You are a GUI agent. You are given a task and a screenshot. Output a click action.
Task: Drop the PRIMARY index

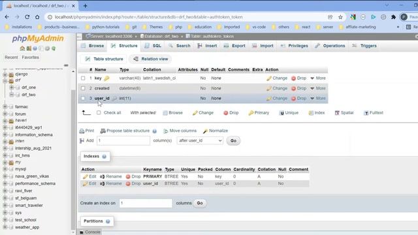click(x=133, y=176)
